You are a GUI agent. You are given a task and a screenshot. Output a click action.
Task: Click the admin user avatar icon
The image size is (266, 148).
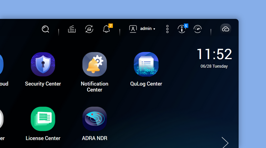pos(133,29)
